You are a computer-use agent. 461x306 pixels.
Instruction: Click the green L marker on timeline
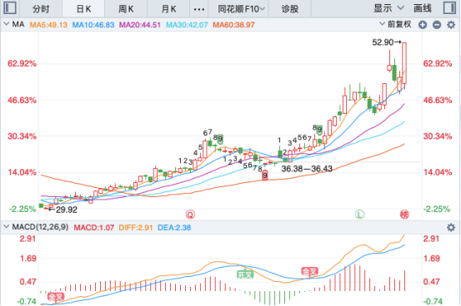point(359,215)
